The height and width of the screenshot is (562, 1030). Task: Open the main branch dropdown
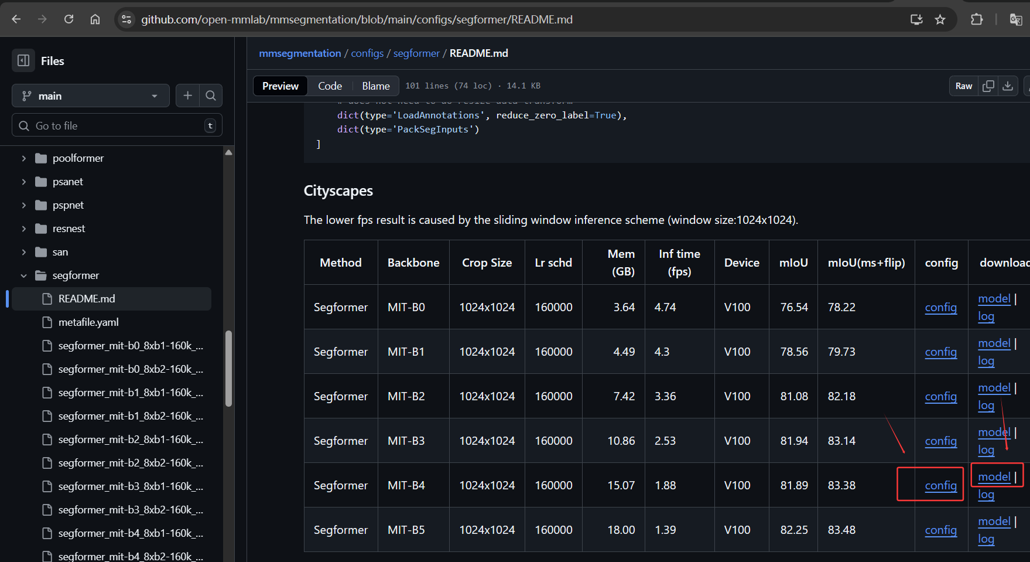(x=90, y=96)
